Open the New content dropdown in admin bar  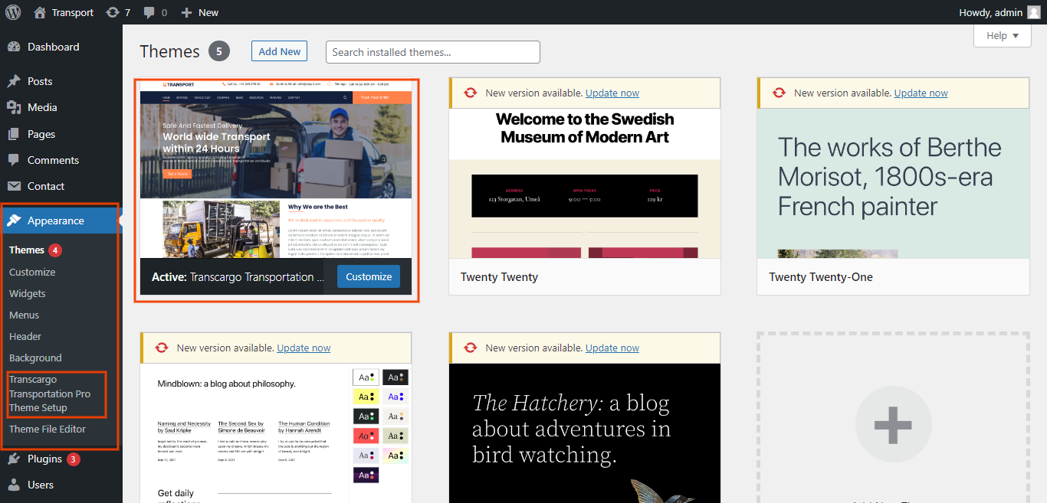[199, 12]
